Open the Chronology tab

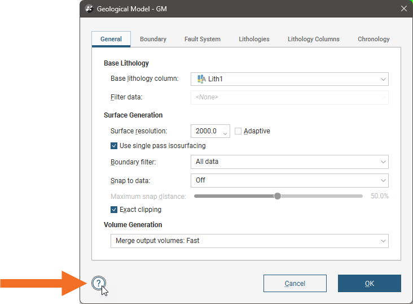(x=374, y=39)
